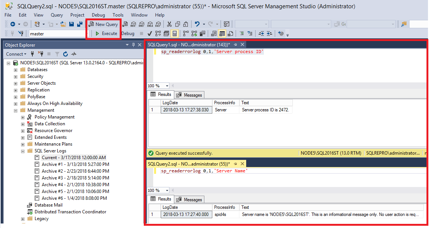Toggle Object Explorer auto-hide pin
Screen dimensions: 431x228
pyautogui.click(x=133, y=45)
